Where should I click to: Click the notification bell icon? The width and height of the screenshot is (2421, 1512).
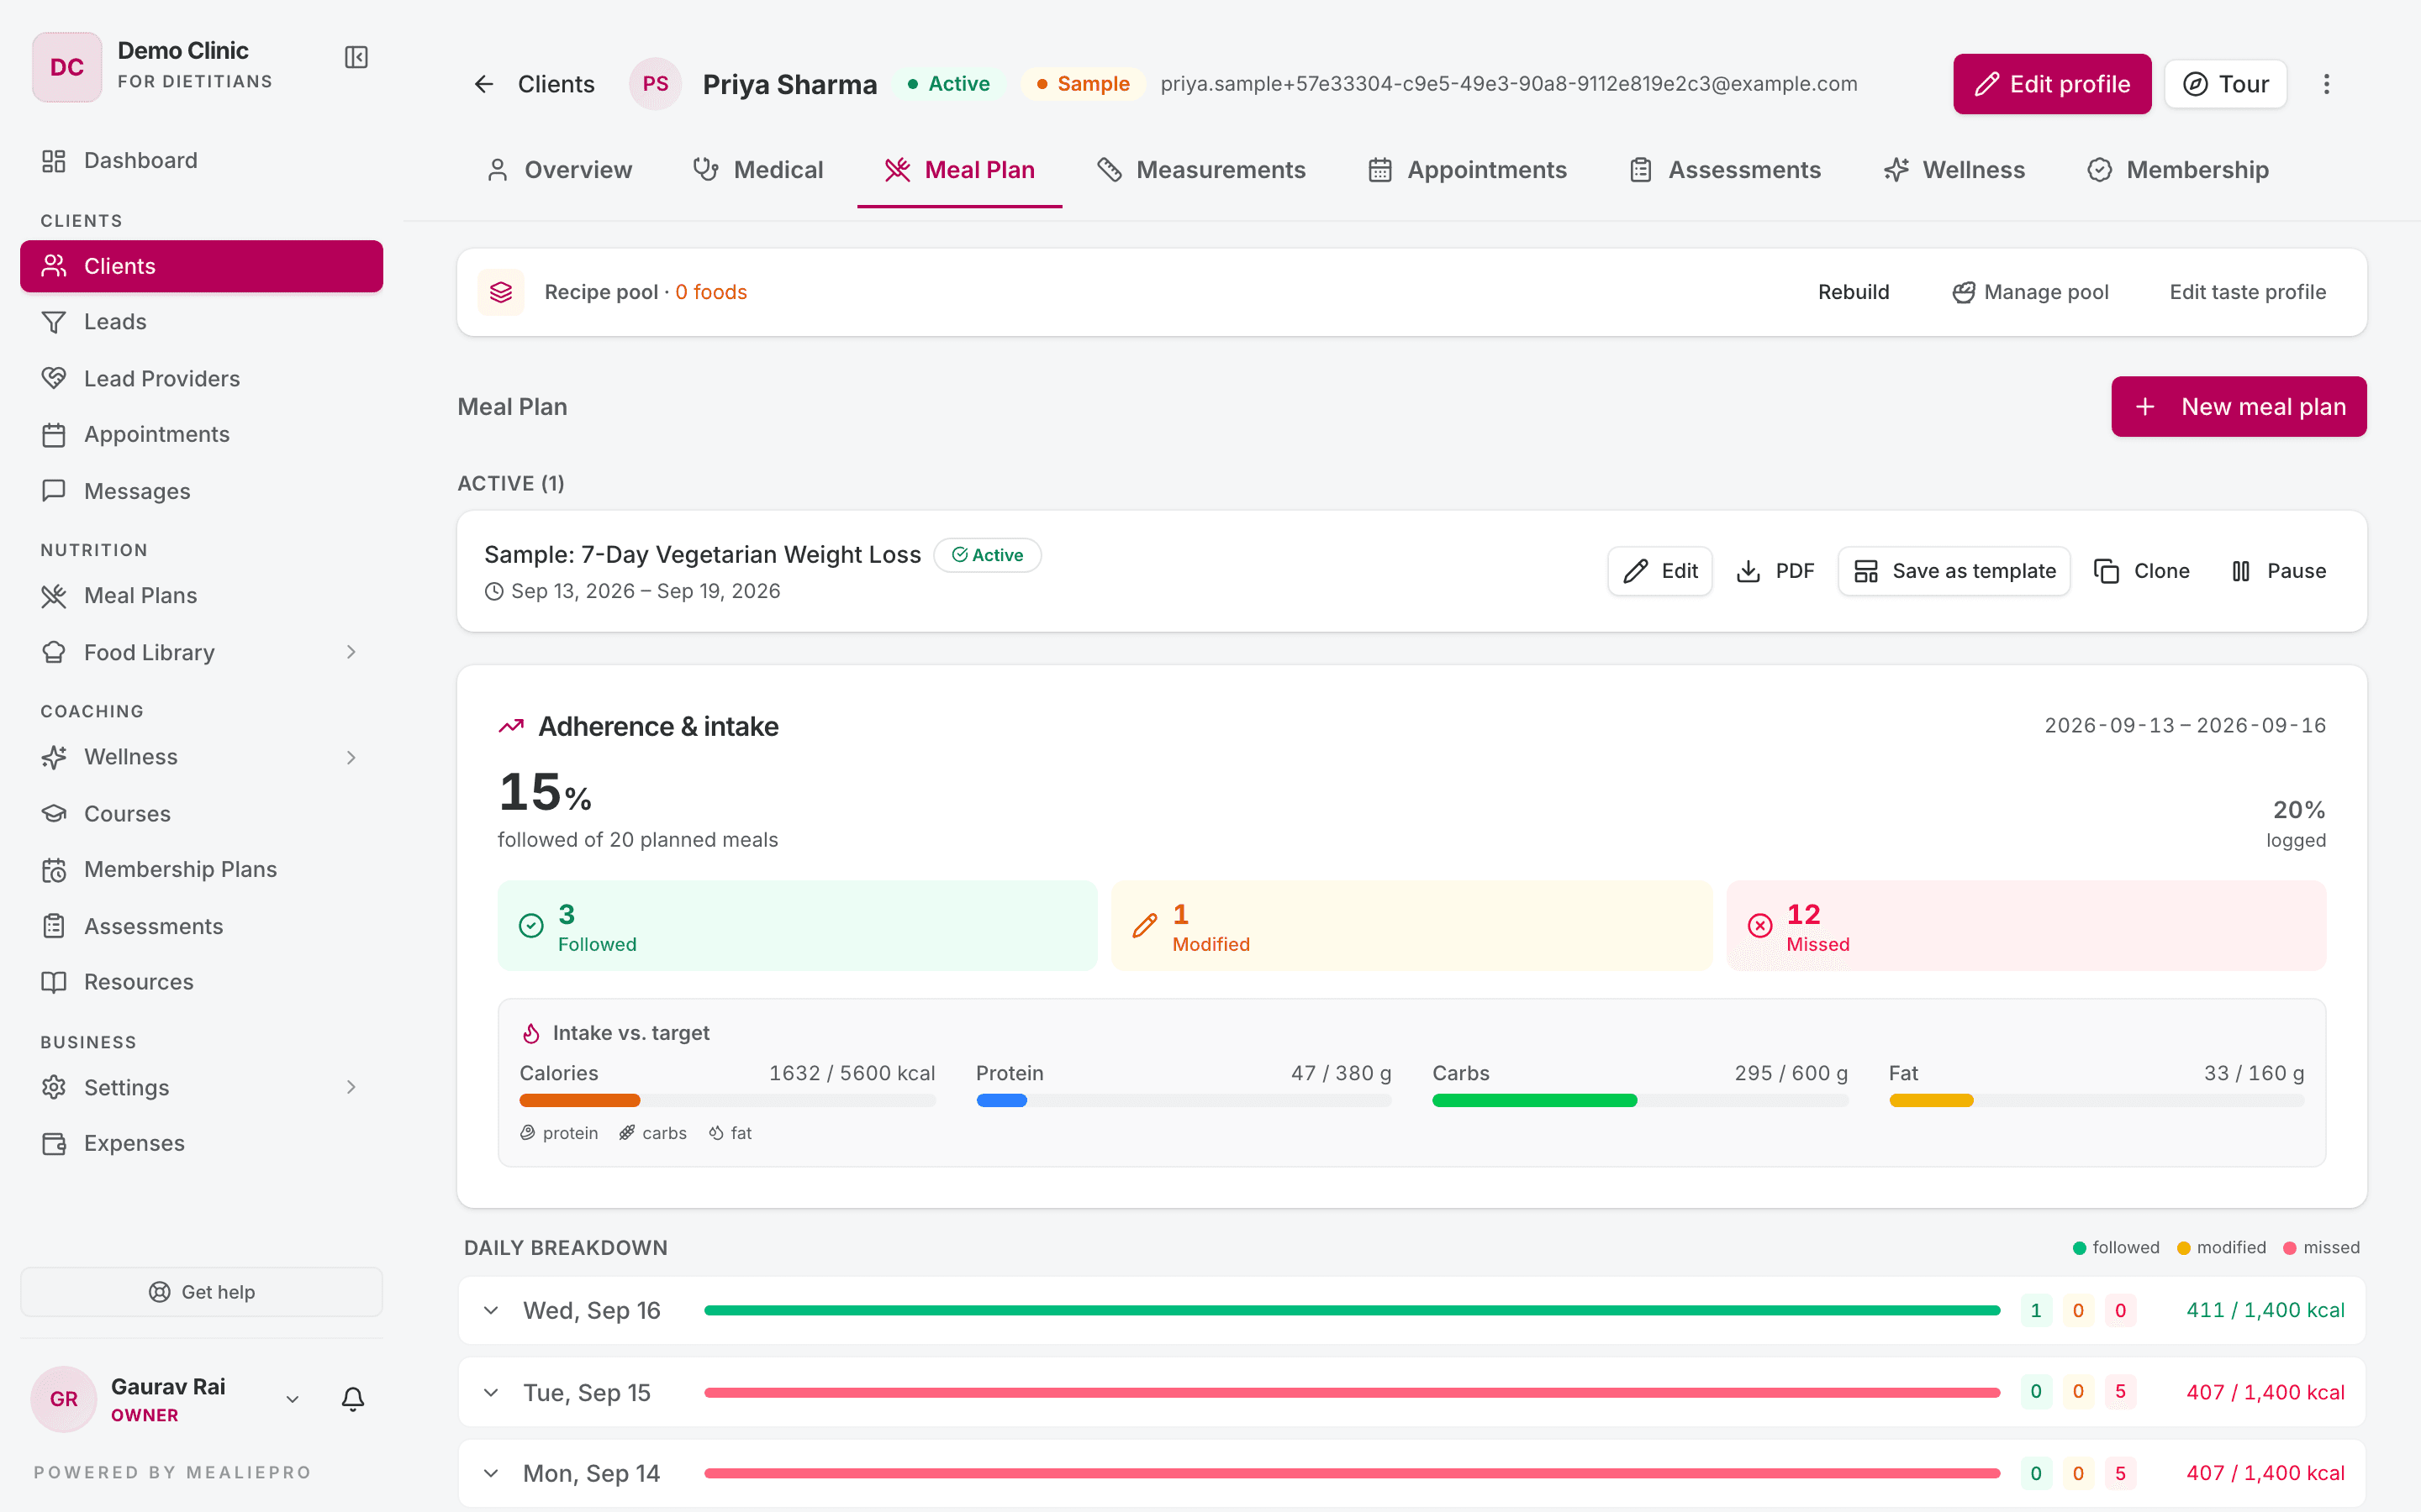click(352, 1398)
